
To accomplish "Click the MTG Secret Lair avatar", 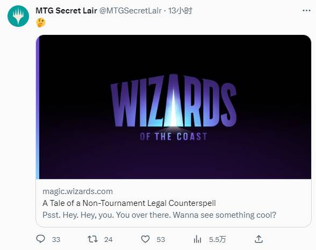I will [18, 16].
